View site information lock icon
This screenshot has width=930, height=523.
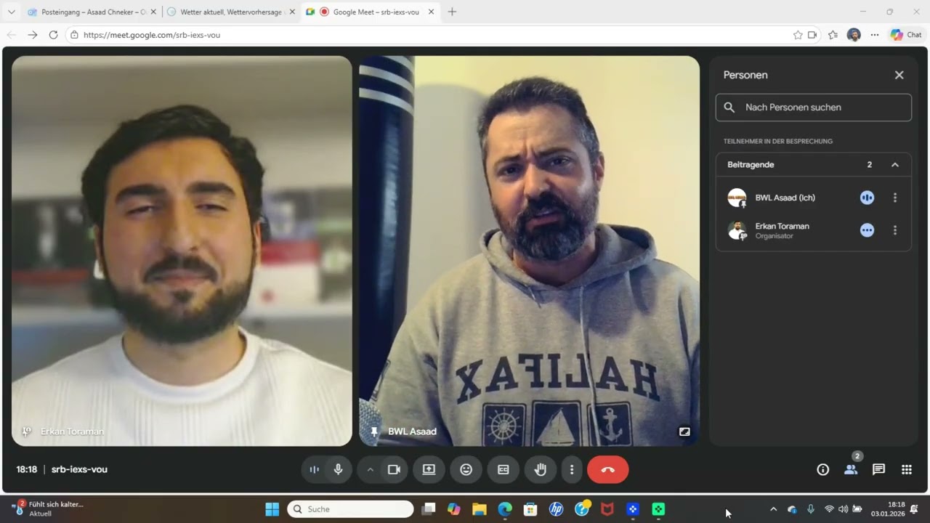(74, 35)
